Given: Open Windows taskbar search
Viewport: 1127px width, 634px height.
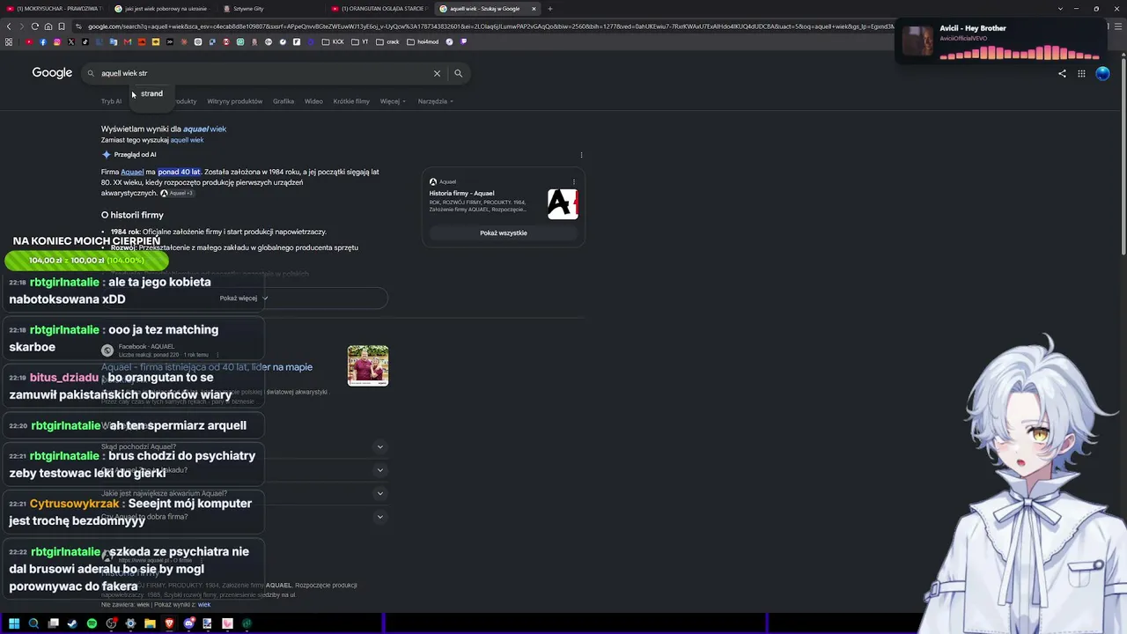Looking at the screenshot, I should point(33,623).
